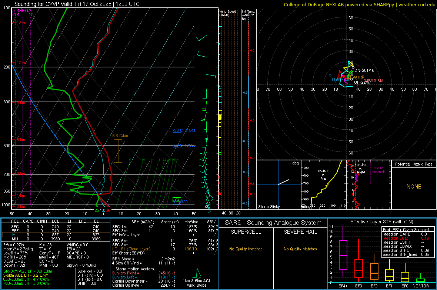This screenshot has height=290, width=437.
Task: Click the Corfidi Upshear vector row
Action: tap(143, 285)
